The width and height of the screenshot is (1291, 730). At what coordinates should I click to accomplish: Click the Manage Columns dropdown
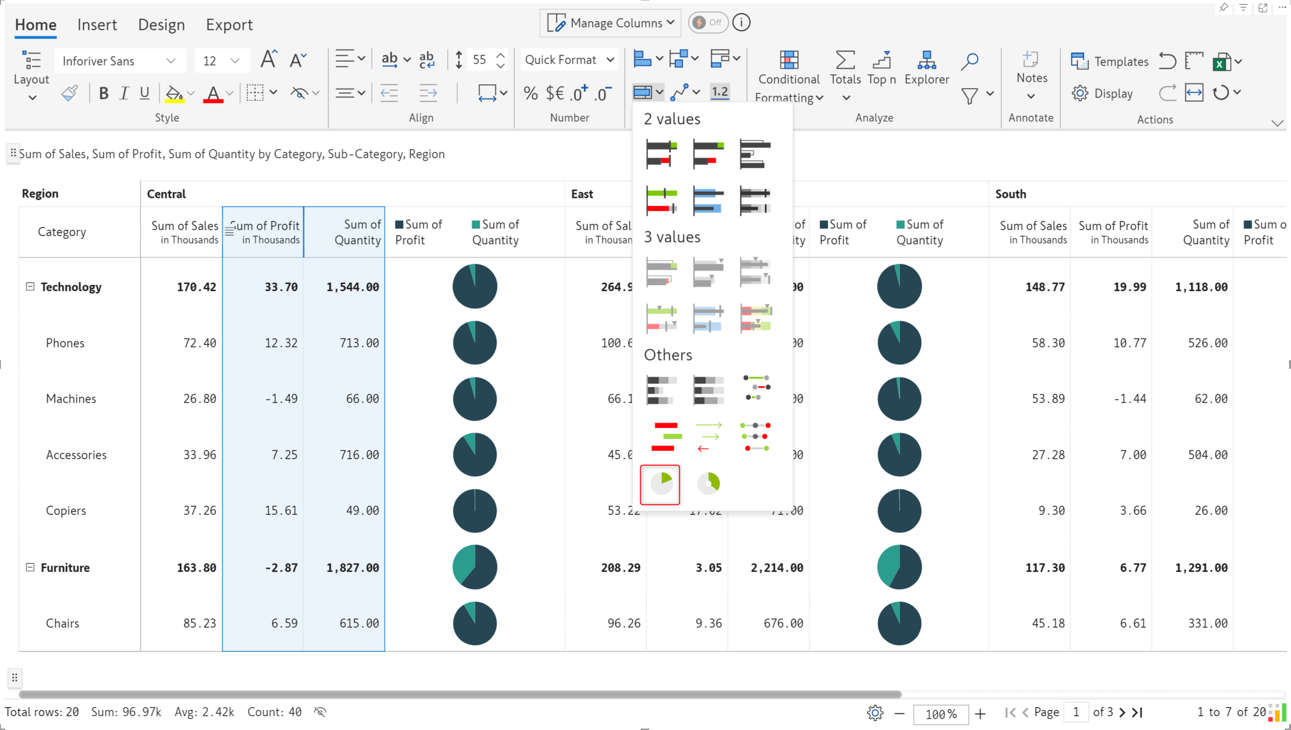tap(612, 22)
